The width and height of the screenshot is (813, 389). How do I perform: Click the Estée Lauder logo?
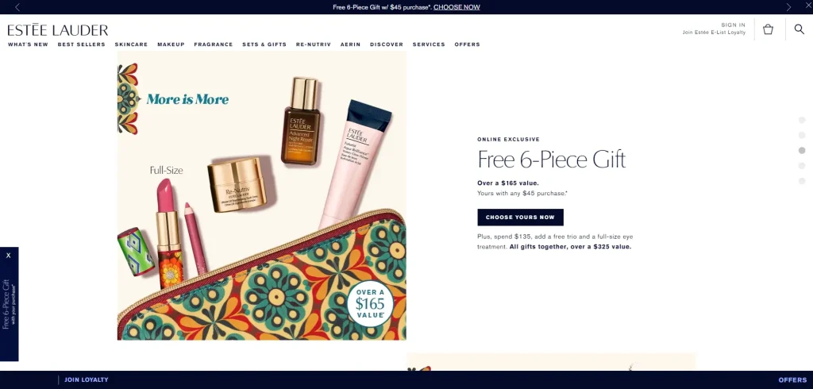click(58, 30)
